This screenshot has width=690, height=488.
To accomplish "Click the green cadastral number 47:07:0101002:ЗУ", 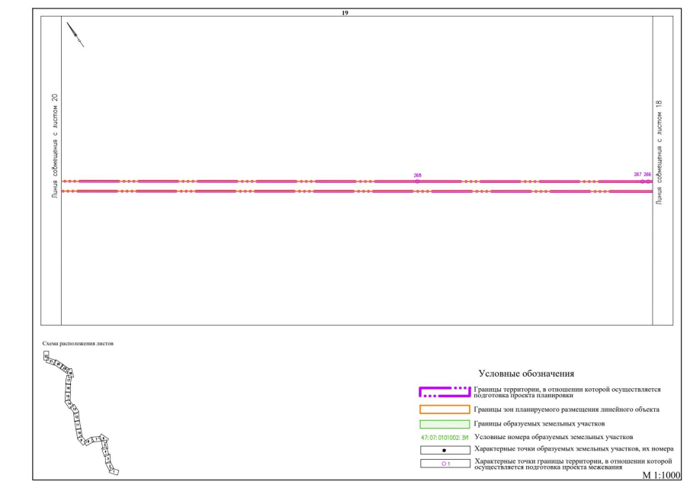I will click(444, 437).
